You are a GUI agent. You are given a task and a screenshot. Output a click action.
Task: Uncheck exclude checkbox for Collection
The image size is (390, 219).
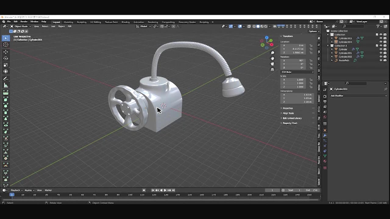pyautogui.click(x=377, y=35)
